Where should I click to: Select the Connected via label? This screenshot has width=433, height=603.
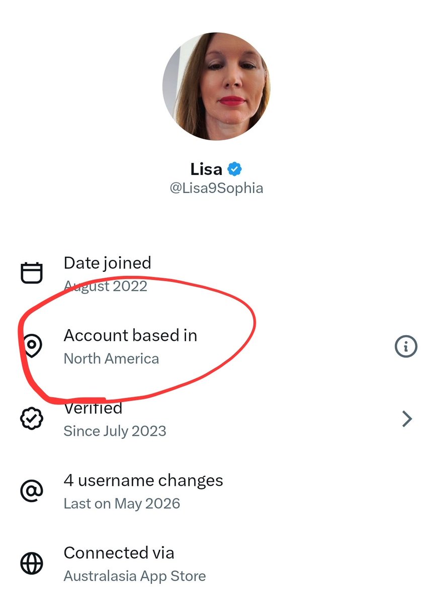119,553
